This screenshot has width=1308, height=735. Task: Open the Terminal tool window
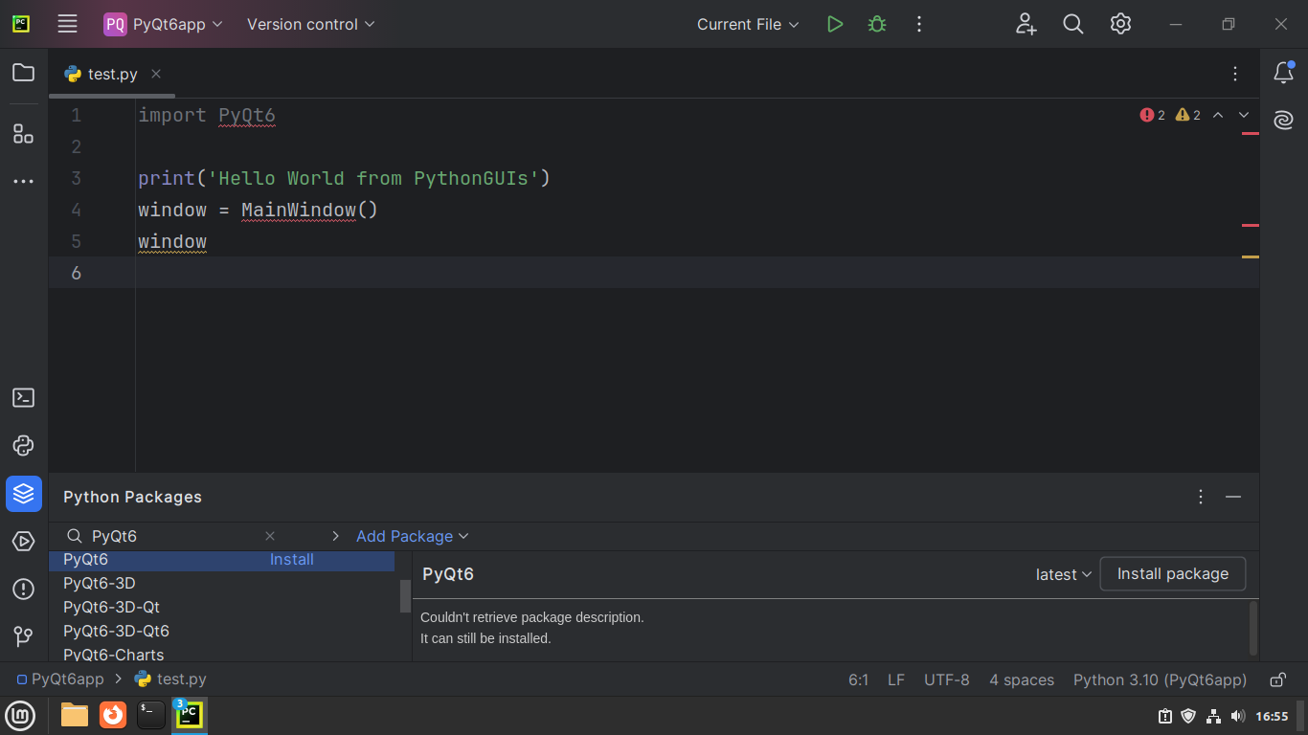coord(24,398)
